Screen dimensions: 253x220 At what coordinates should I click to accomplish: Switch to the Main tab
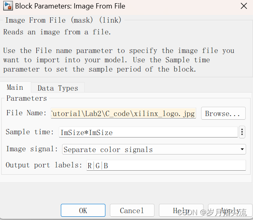tap(15, 87)
